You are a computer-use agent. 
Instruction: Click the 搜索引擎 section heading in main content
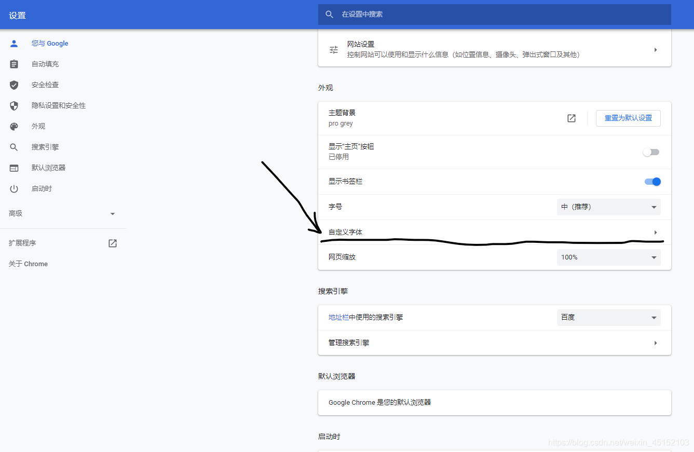pos(333,292)
